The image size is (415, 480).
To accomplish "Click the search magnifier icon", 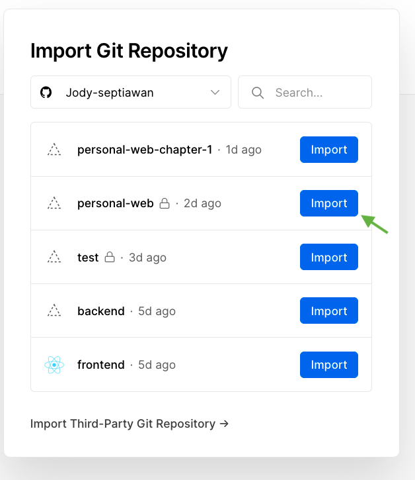I will pyautogui.click(x=258, y=93).
